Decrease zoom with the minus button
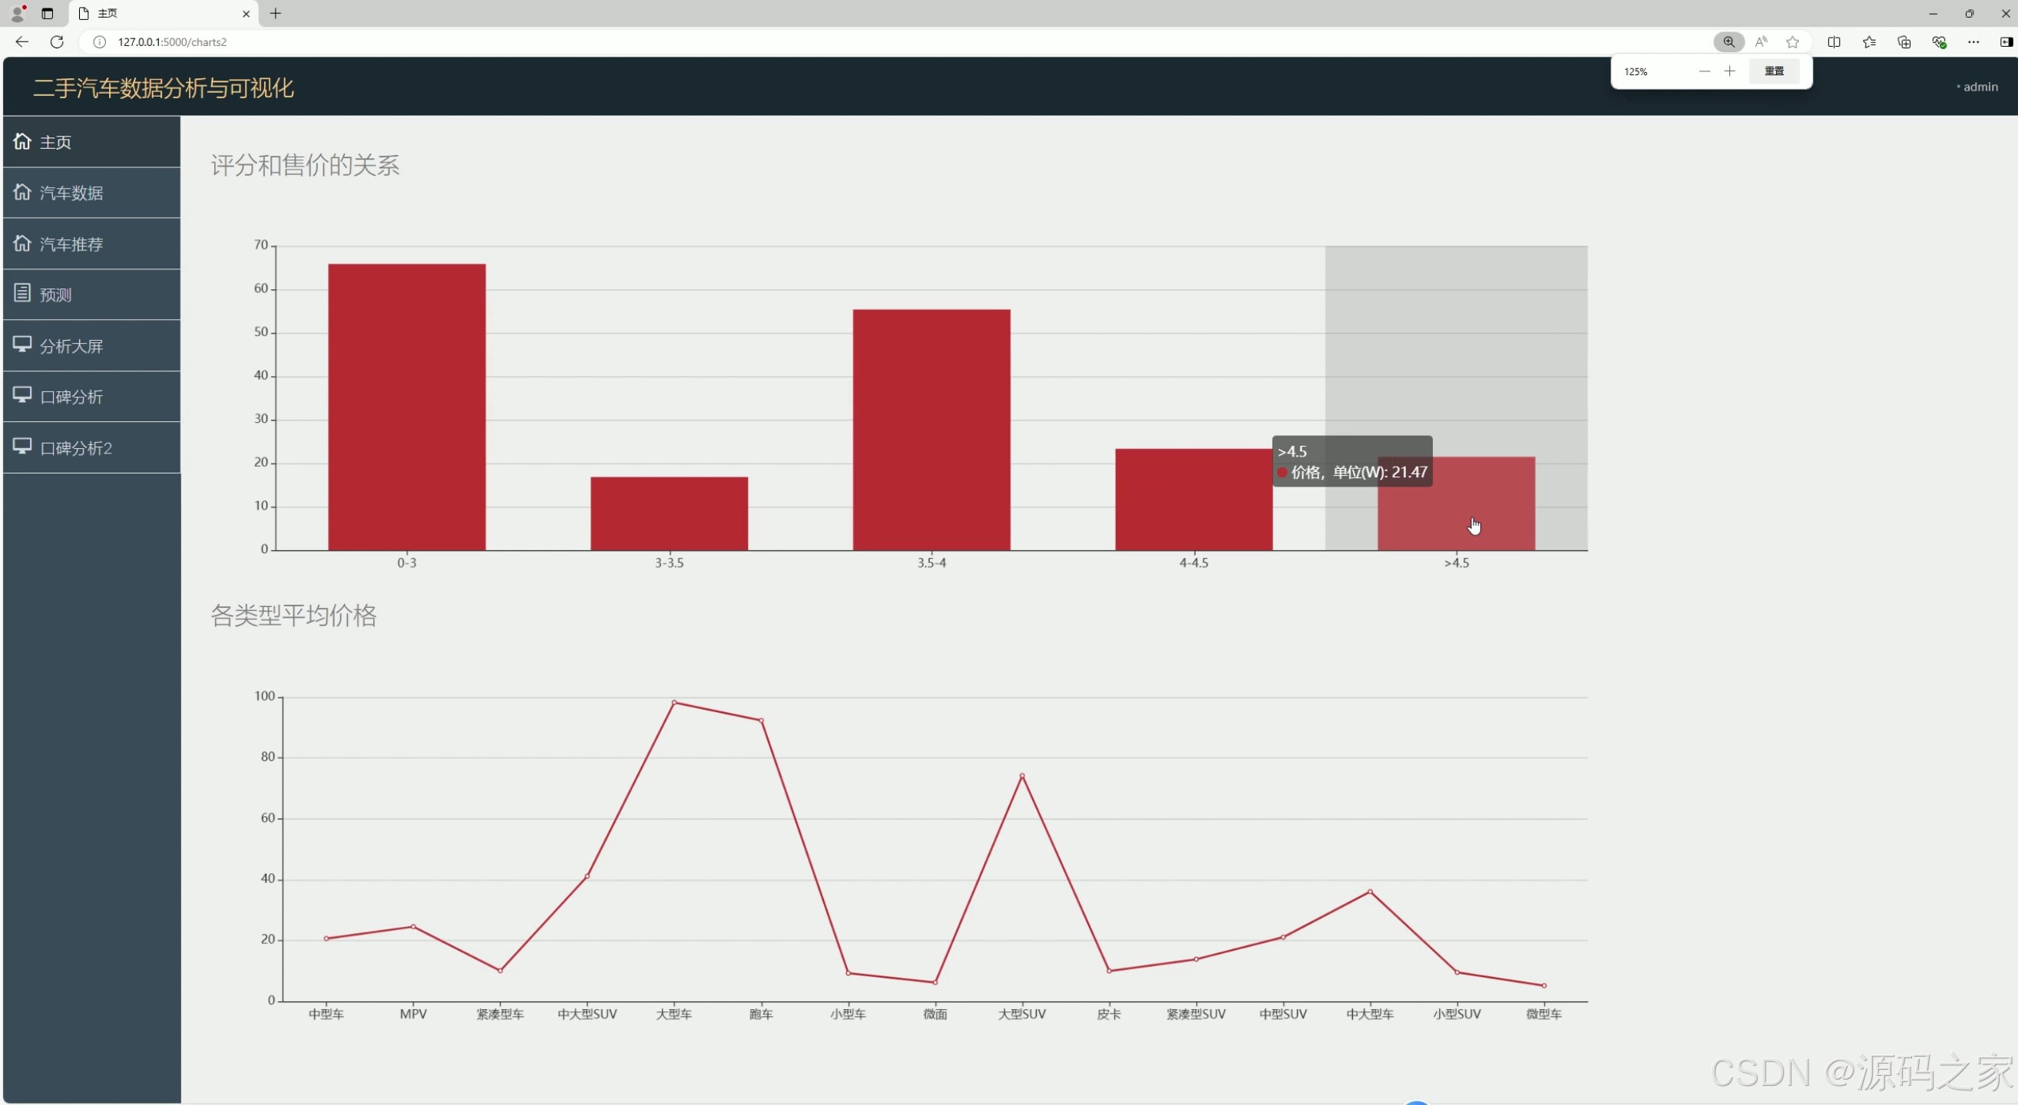Screen dimensions: 2018x1105 click(x=1704, y=71)
